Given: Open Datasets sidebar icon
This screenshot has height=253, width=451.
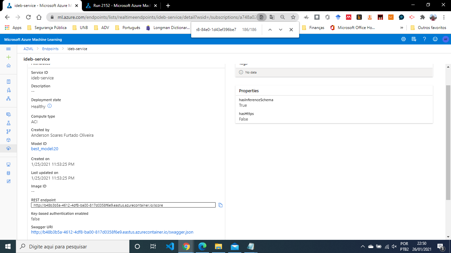Looking at the screenshot, I should pyautogui.click(x=9, y=115).
